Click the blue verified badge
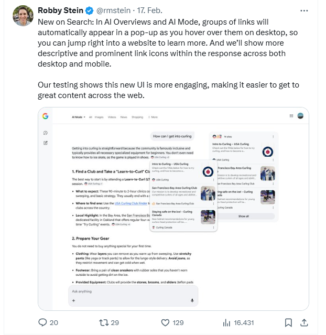Image resolution: width=326 pixels, height=335 pixels. point(90,10)
